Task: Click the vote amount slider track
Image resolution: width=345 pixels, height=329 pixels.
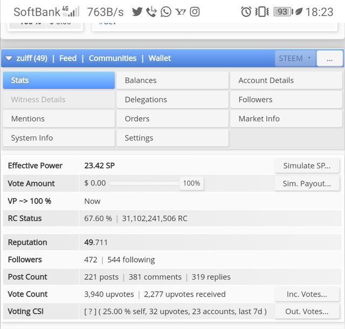Action: pyautogui.click(x=145, y=183)
